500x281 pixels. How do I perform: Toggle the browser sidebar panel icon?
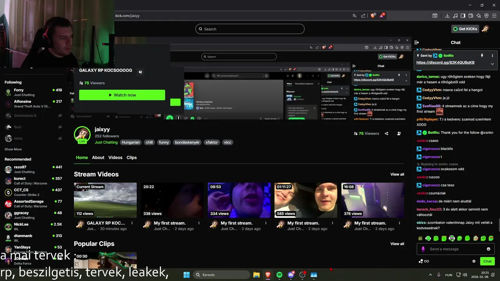(463, 16)
